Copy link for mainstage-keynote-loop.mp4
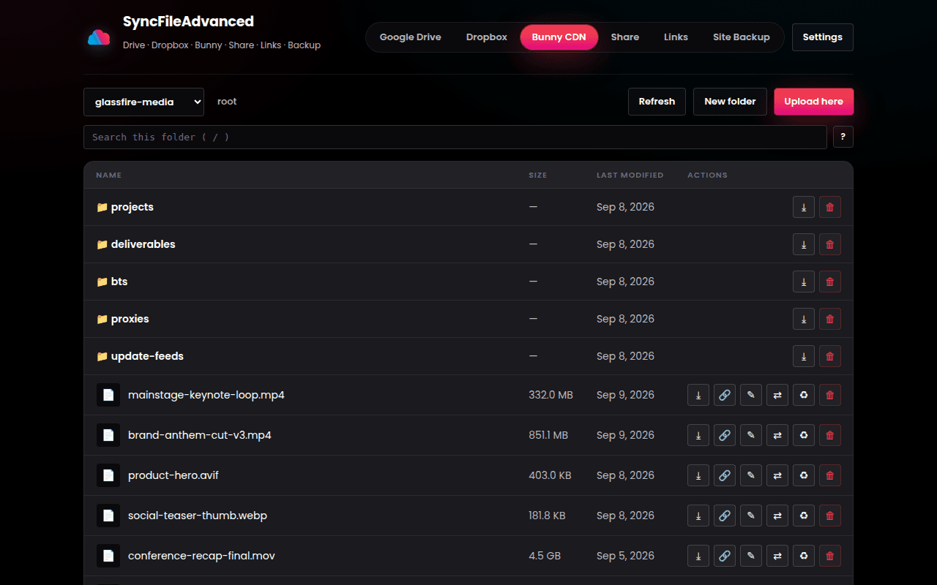Screen dimensions: 937x585 coord(724,395)
